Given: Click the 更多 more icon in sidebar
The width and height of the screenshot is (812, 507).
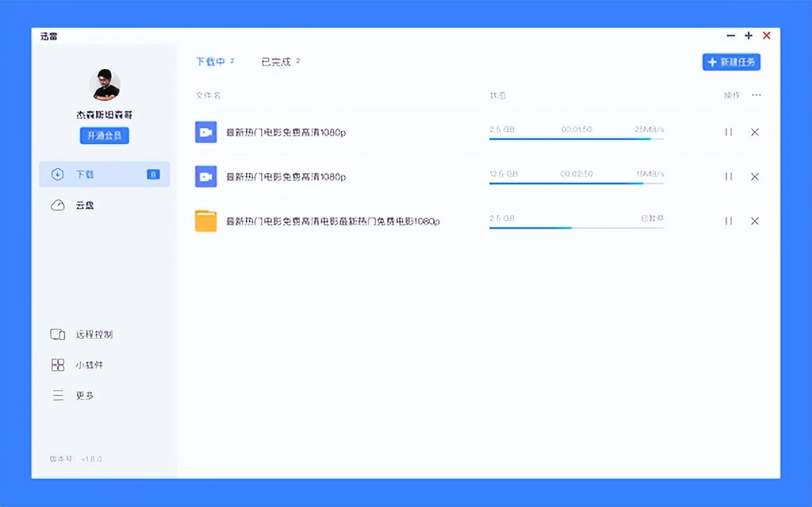Looking at the screenshot, I should point(58,395).
